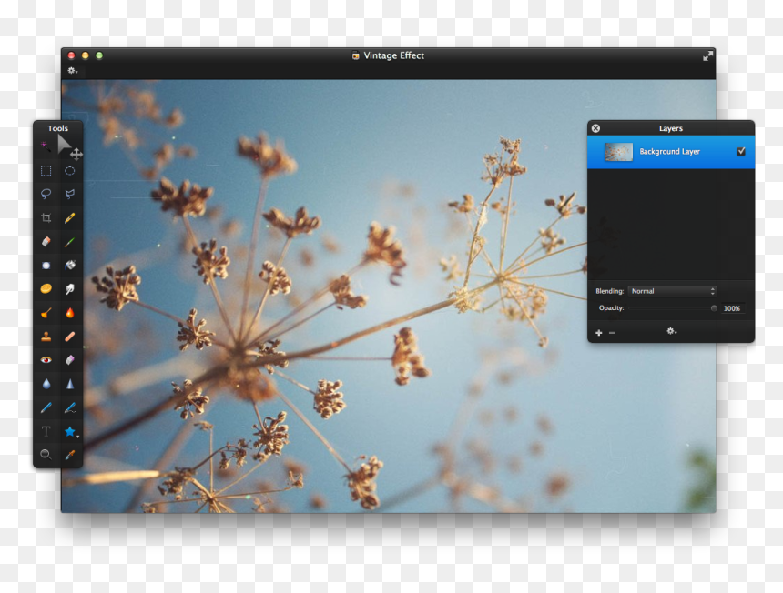Select the Blur water-drop tool

click(x=46, y=384)
